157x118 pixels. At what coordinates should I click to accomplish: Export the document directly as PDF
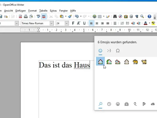20,16
